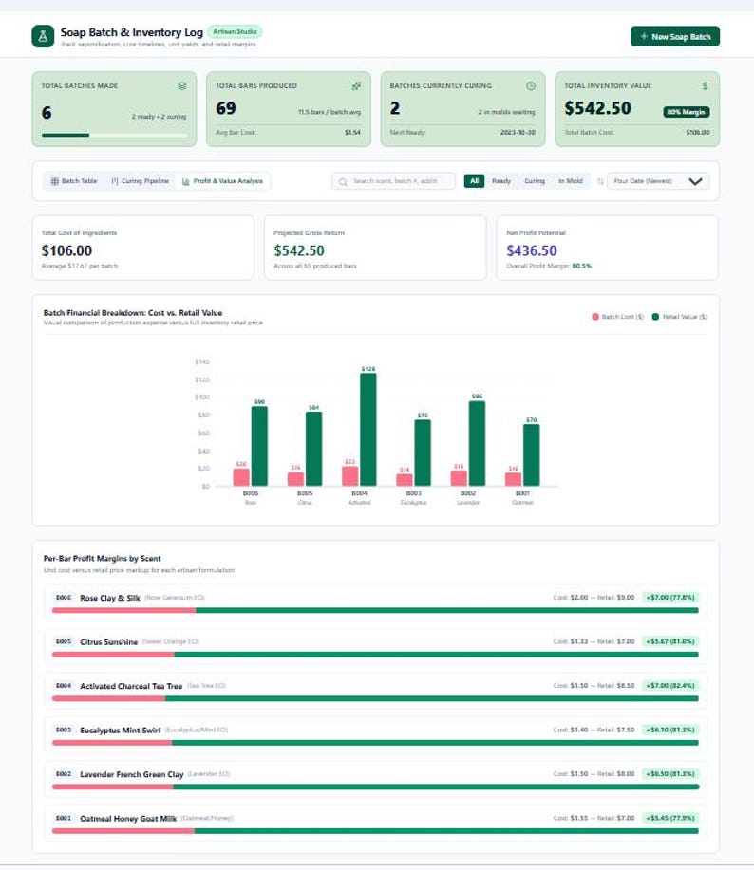
Task: Select the Oatmeal Honey Goat Milk row
Action: pyautogui.click(x=375, y=824)
